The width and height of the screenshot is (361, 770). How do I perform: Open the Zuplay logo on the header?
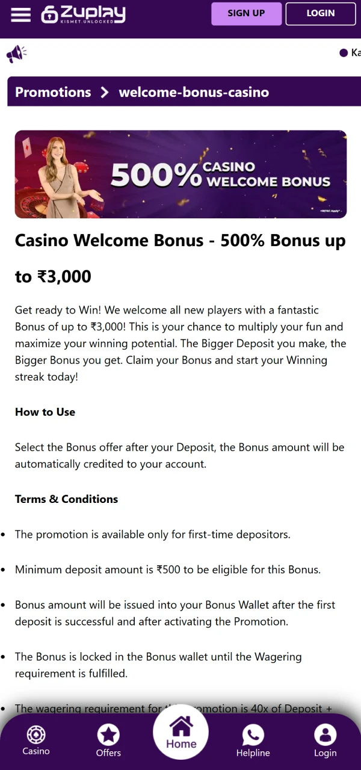point(83,15)
